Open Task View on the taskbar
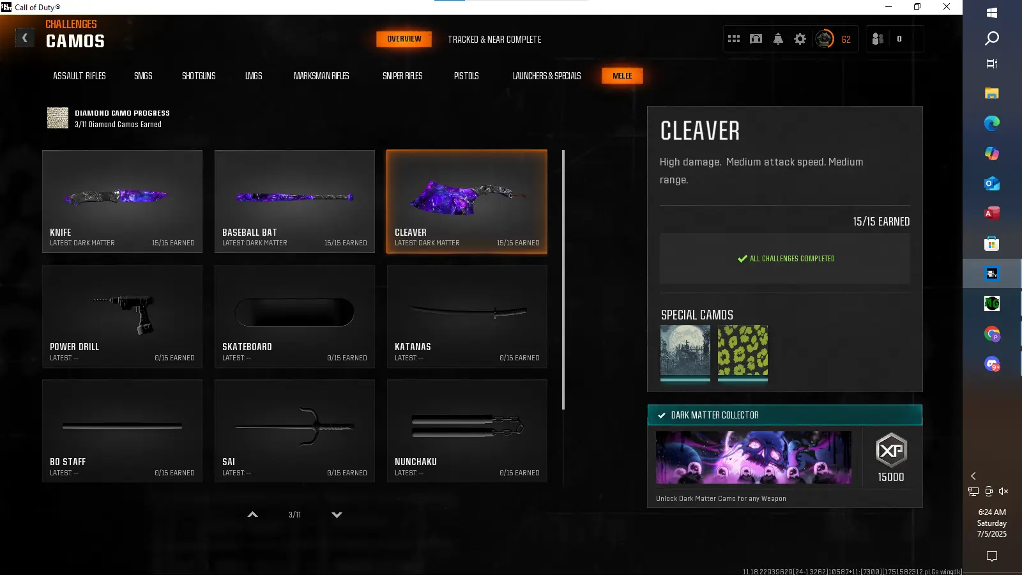 992,63
